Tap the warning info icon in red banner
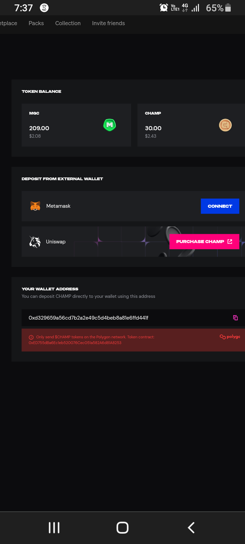This screenshot has height=544, width=245. (31, 337)
